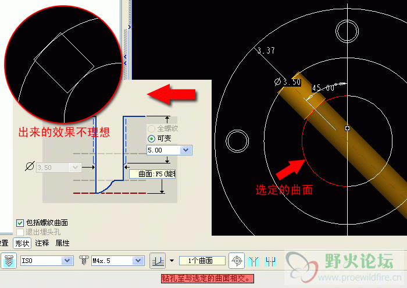Toggle 包括螺纹曲面 checkbox

(x=20, y=223)
